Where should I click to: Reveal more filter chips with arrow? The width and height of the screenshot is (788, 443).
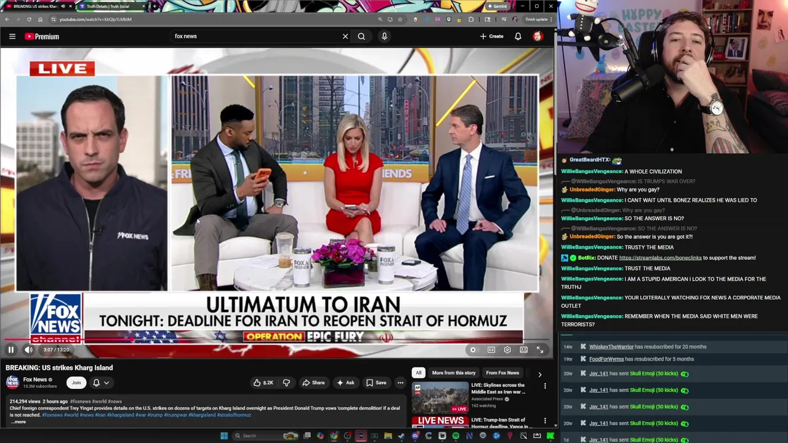coord(540,374)
